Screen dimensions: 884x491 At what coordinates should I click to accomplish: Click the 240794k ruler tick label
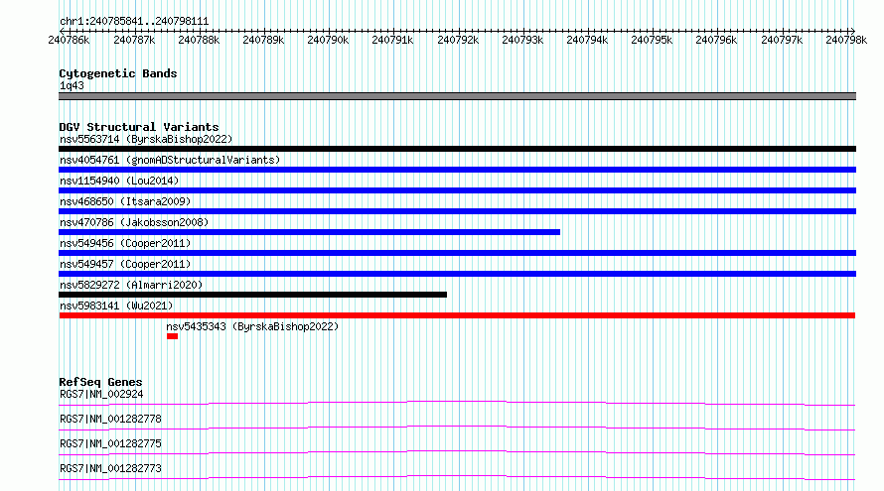point(587,40)
